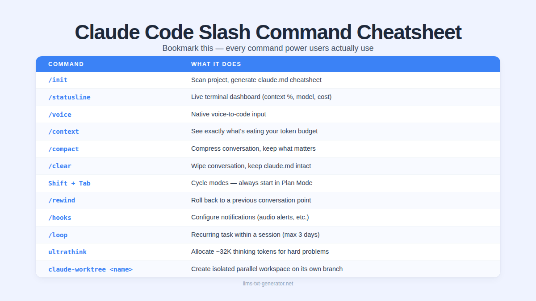Select the ultrathink keyword
536x301 pixels.
pos(67,252)
